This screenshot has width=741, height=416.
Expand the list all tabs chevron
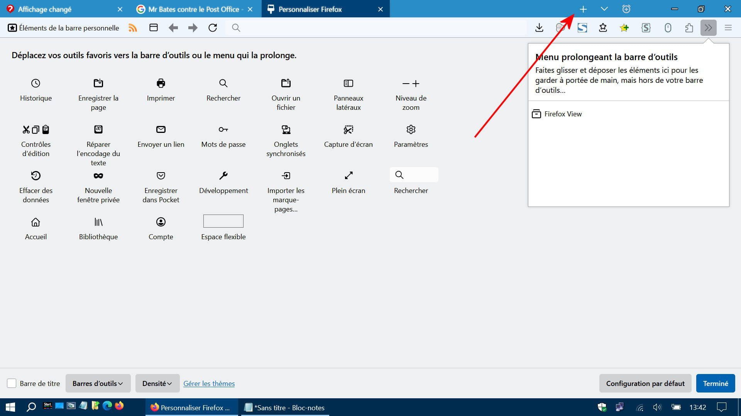[604, 9]
